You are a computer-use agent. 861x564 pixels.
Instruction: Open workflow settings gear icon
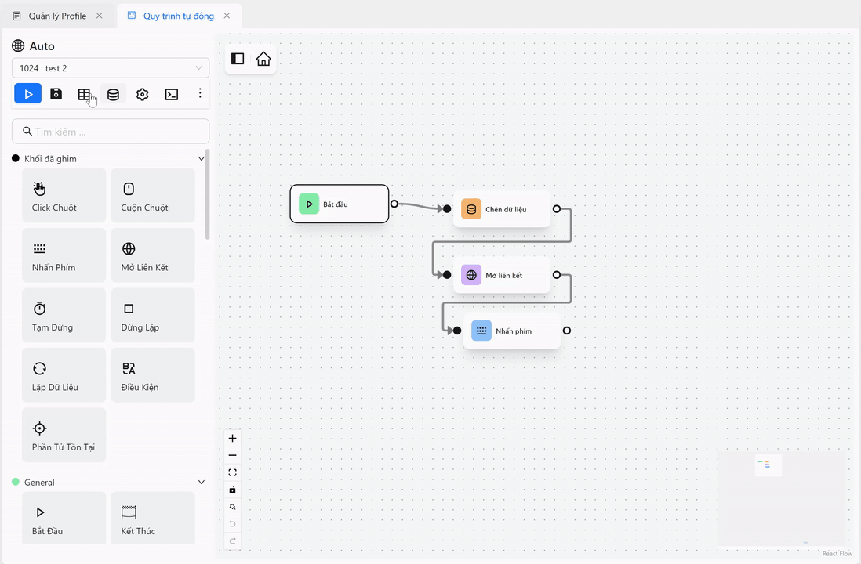[142, 94]
